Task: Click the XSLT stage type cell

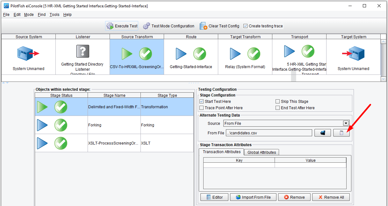Action: point(167,143)
